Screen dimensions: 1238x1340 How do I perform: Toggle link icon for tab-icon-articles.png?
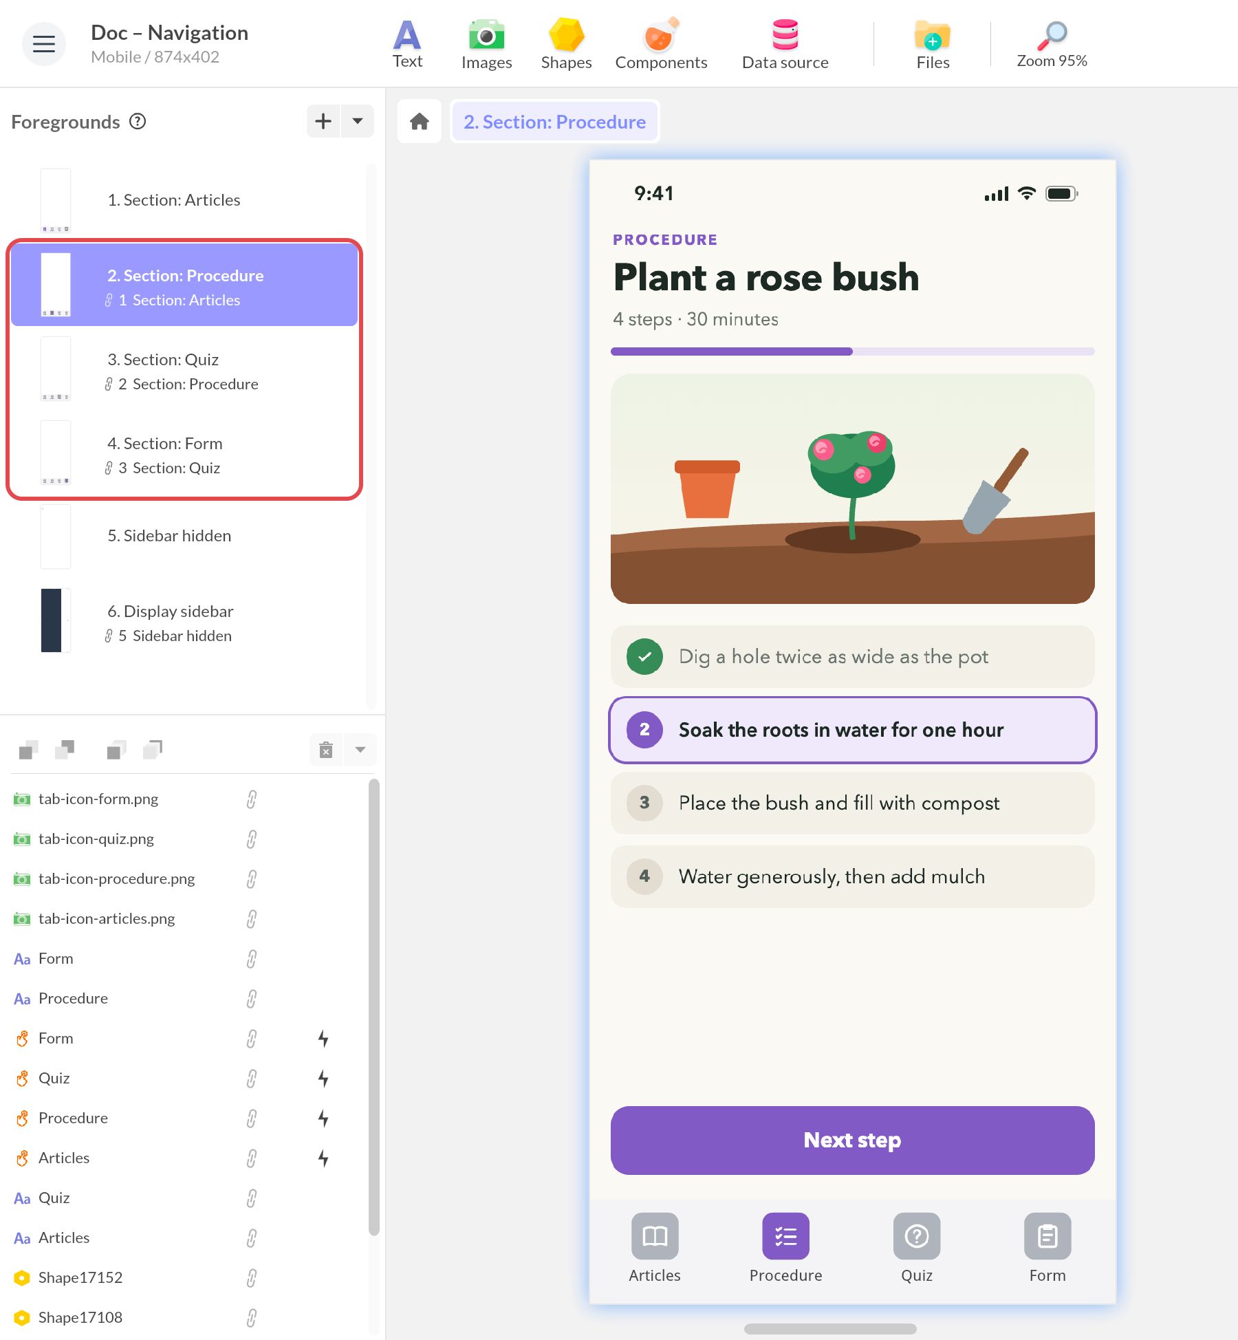click(x=252, y=919)
